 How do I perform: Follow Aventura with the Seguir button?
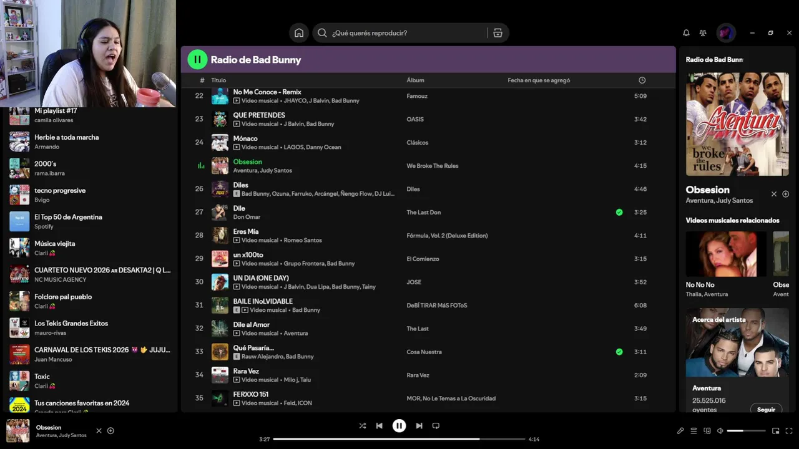tap(766, 410)
